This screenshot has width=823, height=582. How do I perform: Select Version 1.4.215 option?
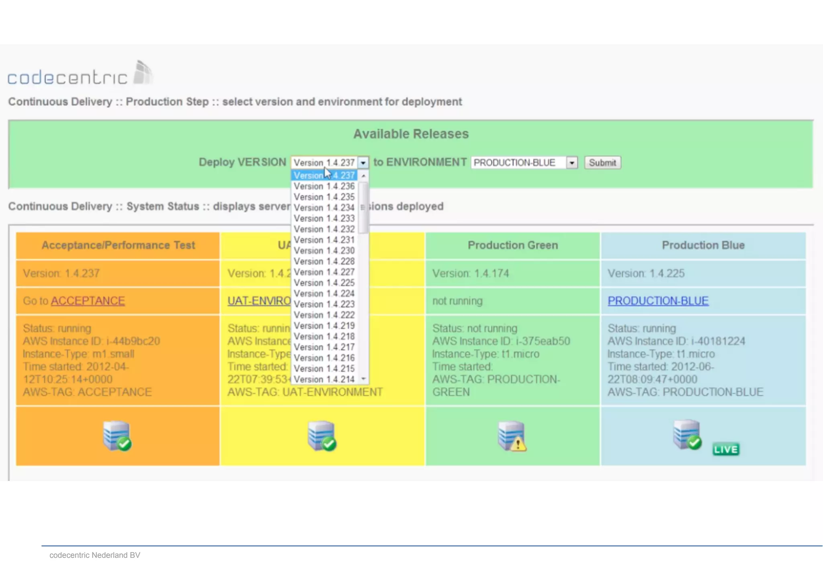tap(324, 368)
